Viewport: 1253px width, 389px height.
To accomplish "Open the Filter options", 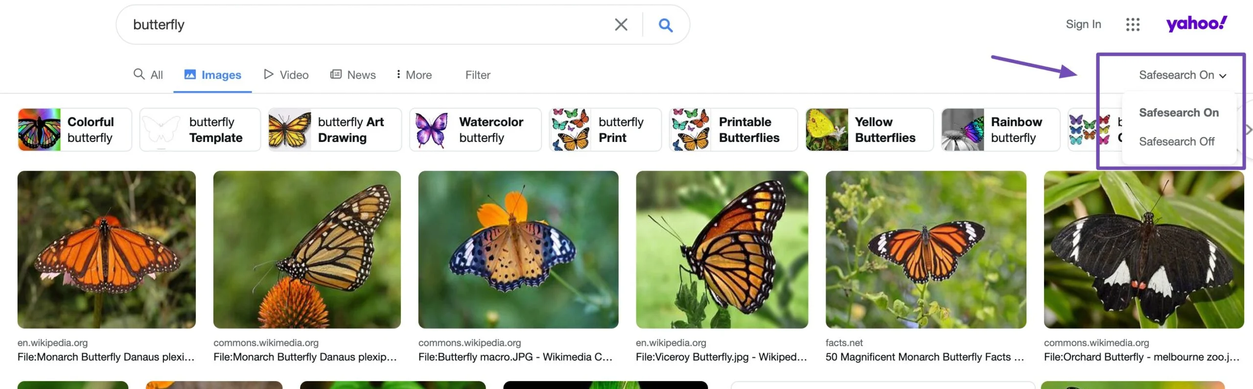I will pos(477,75).
